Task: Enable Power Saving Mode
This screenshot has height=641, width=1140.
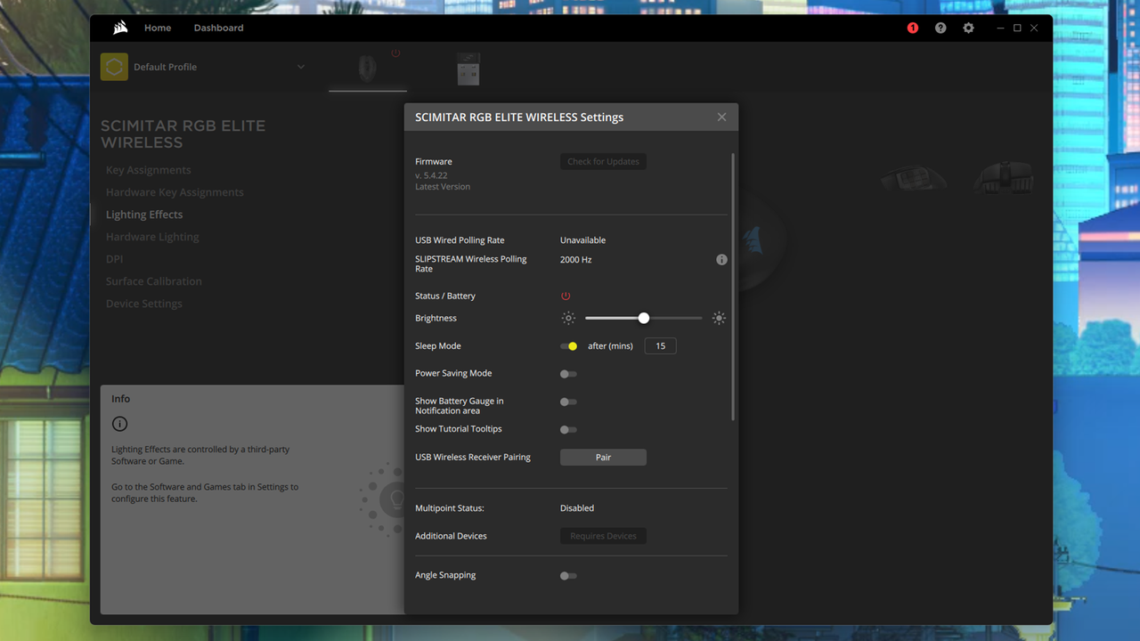Action: tap(568, 374)
